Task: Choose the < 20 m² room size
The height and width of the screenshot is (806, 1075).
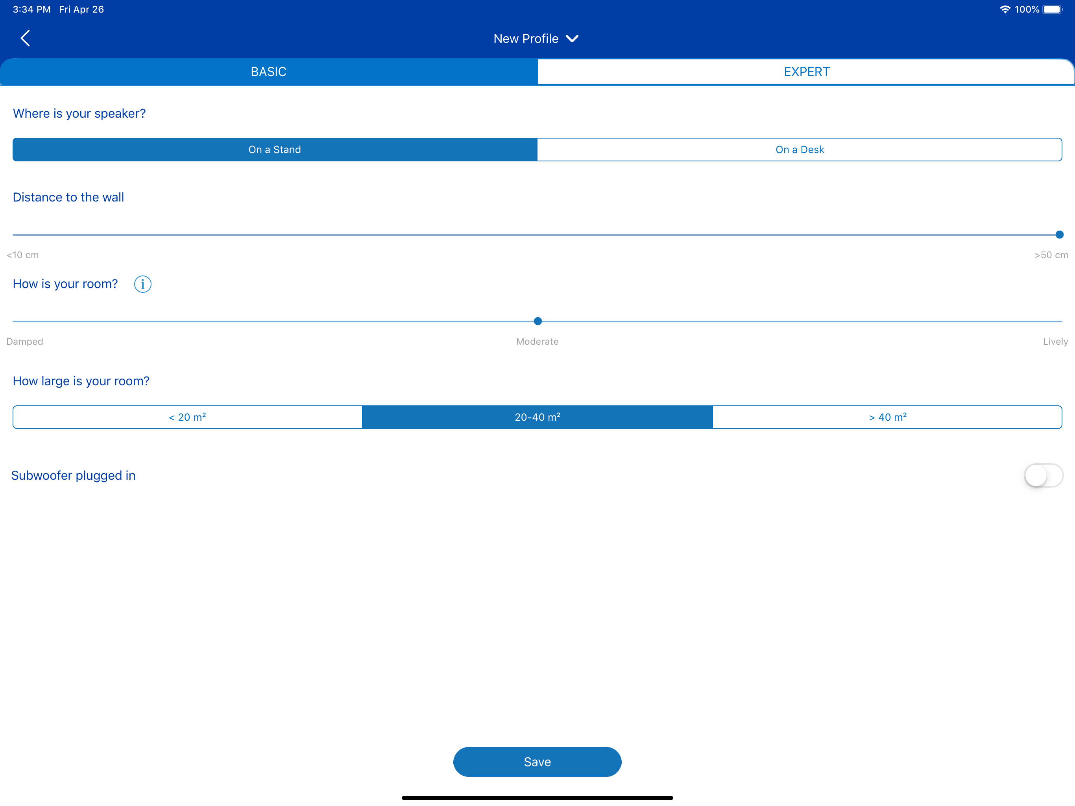Action: pos(188,417)
